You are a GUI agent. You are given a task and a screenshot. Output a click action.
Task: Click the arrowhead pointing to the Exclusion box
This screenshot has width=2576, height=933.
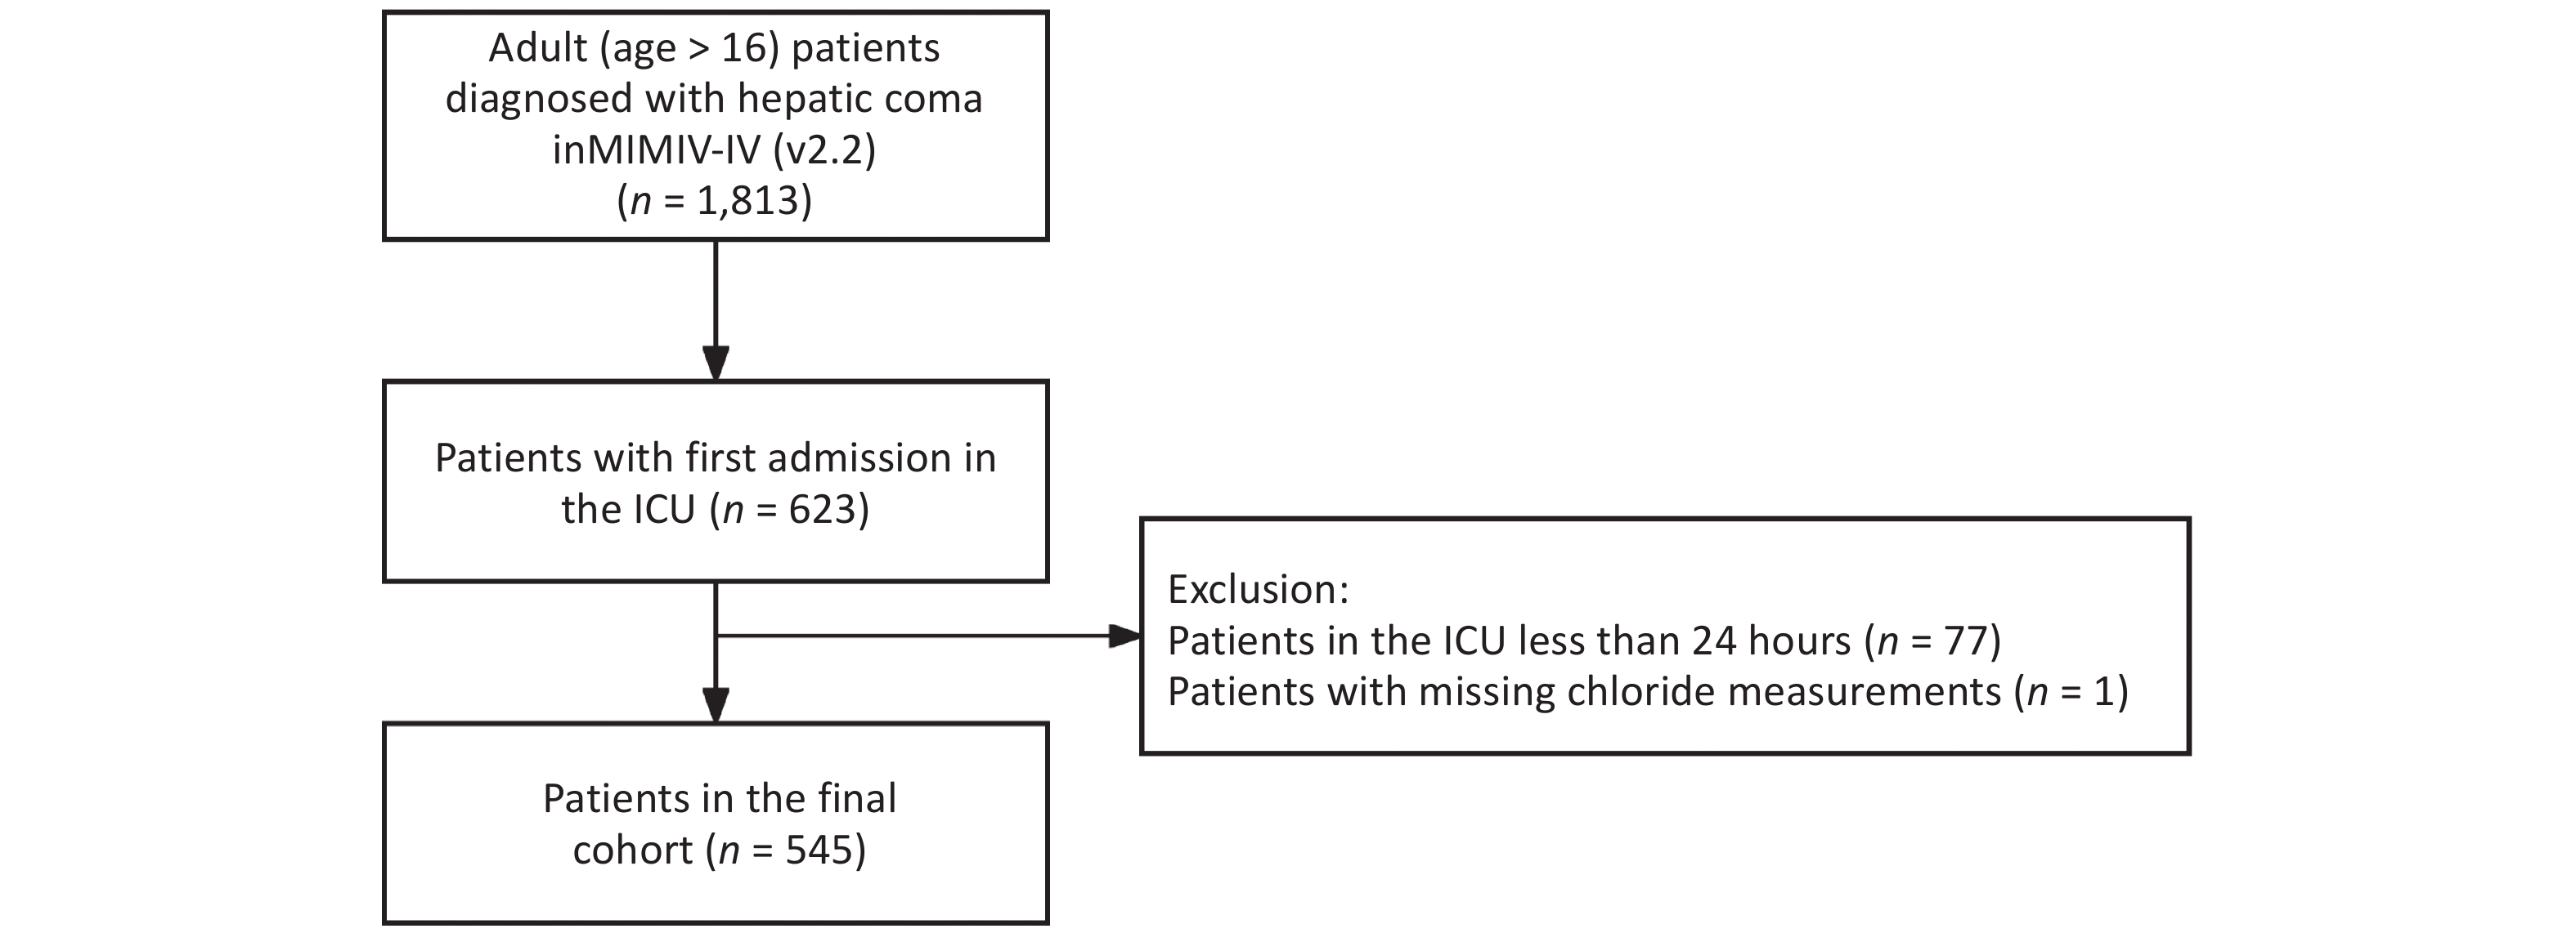(x=1124, y=636)
